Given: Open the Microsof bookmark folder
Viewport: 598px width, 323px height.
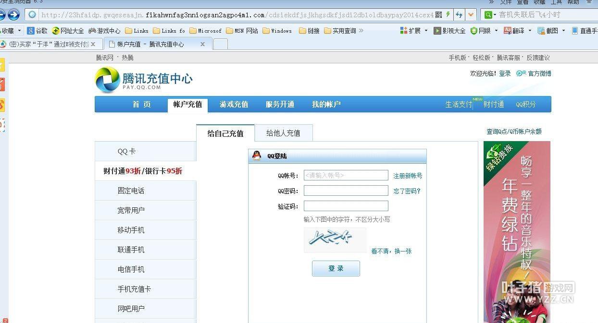Looking at the screenshot, I should pos(206,31).
